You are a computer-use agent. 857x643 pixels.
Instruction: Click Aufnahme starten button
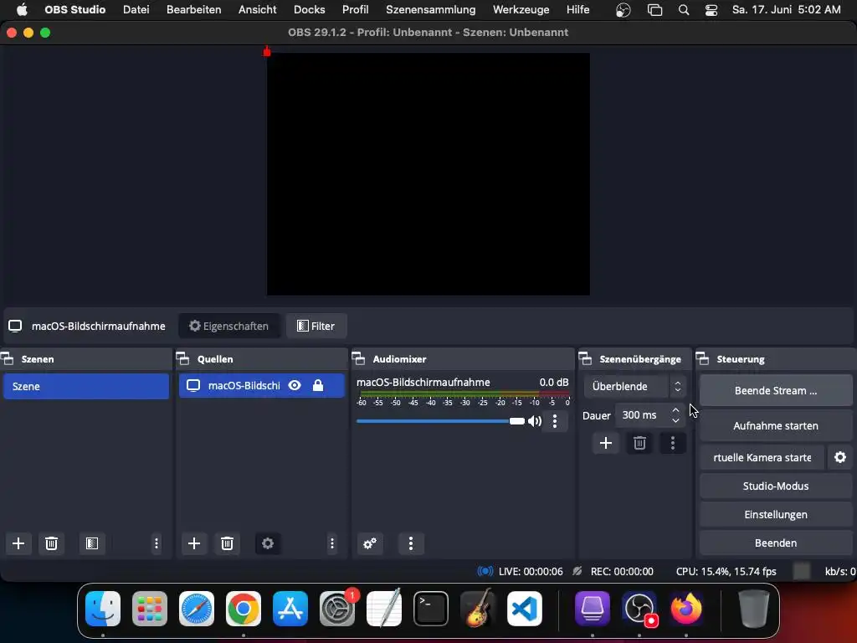point(776,425)
